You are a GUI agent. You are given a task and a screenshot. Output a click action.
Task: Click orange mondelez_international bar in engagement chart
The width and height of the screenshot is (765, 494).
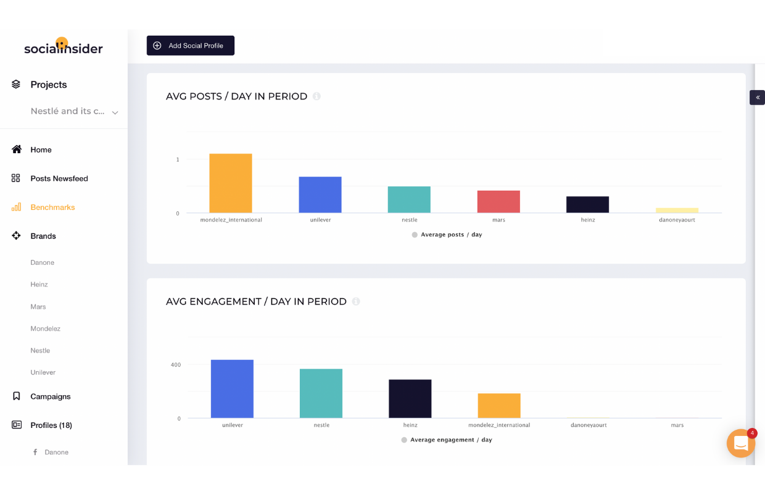coord(499,406)
